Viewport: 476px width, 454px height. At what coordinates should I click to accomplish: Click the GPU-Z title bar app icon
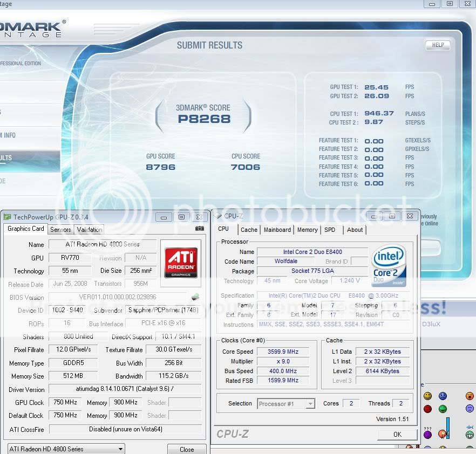point(7,217)
